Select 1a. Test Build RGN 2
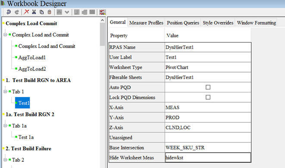 click(30, 114)
